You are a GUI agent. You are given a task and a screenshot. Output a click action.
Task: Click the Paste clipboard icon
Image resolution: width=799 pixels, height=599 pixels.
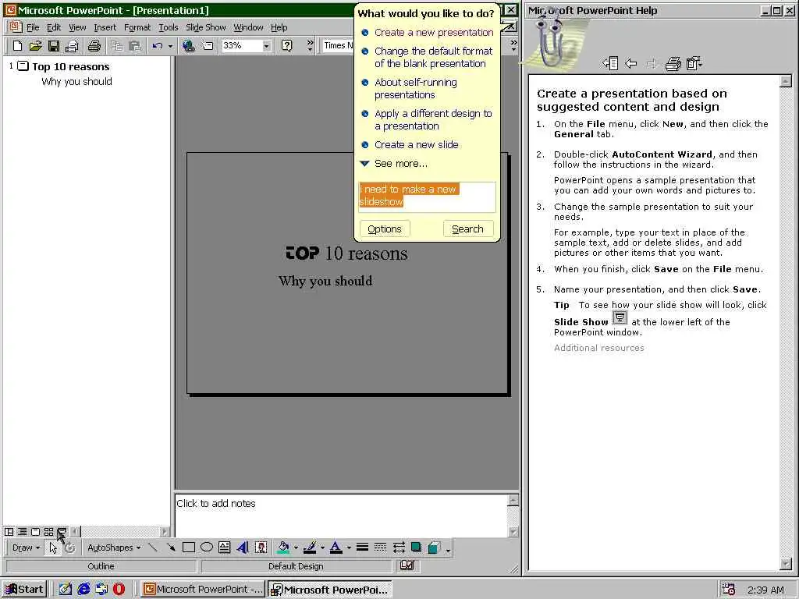[x=135, y=46]
